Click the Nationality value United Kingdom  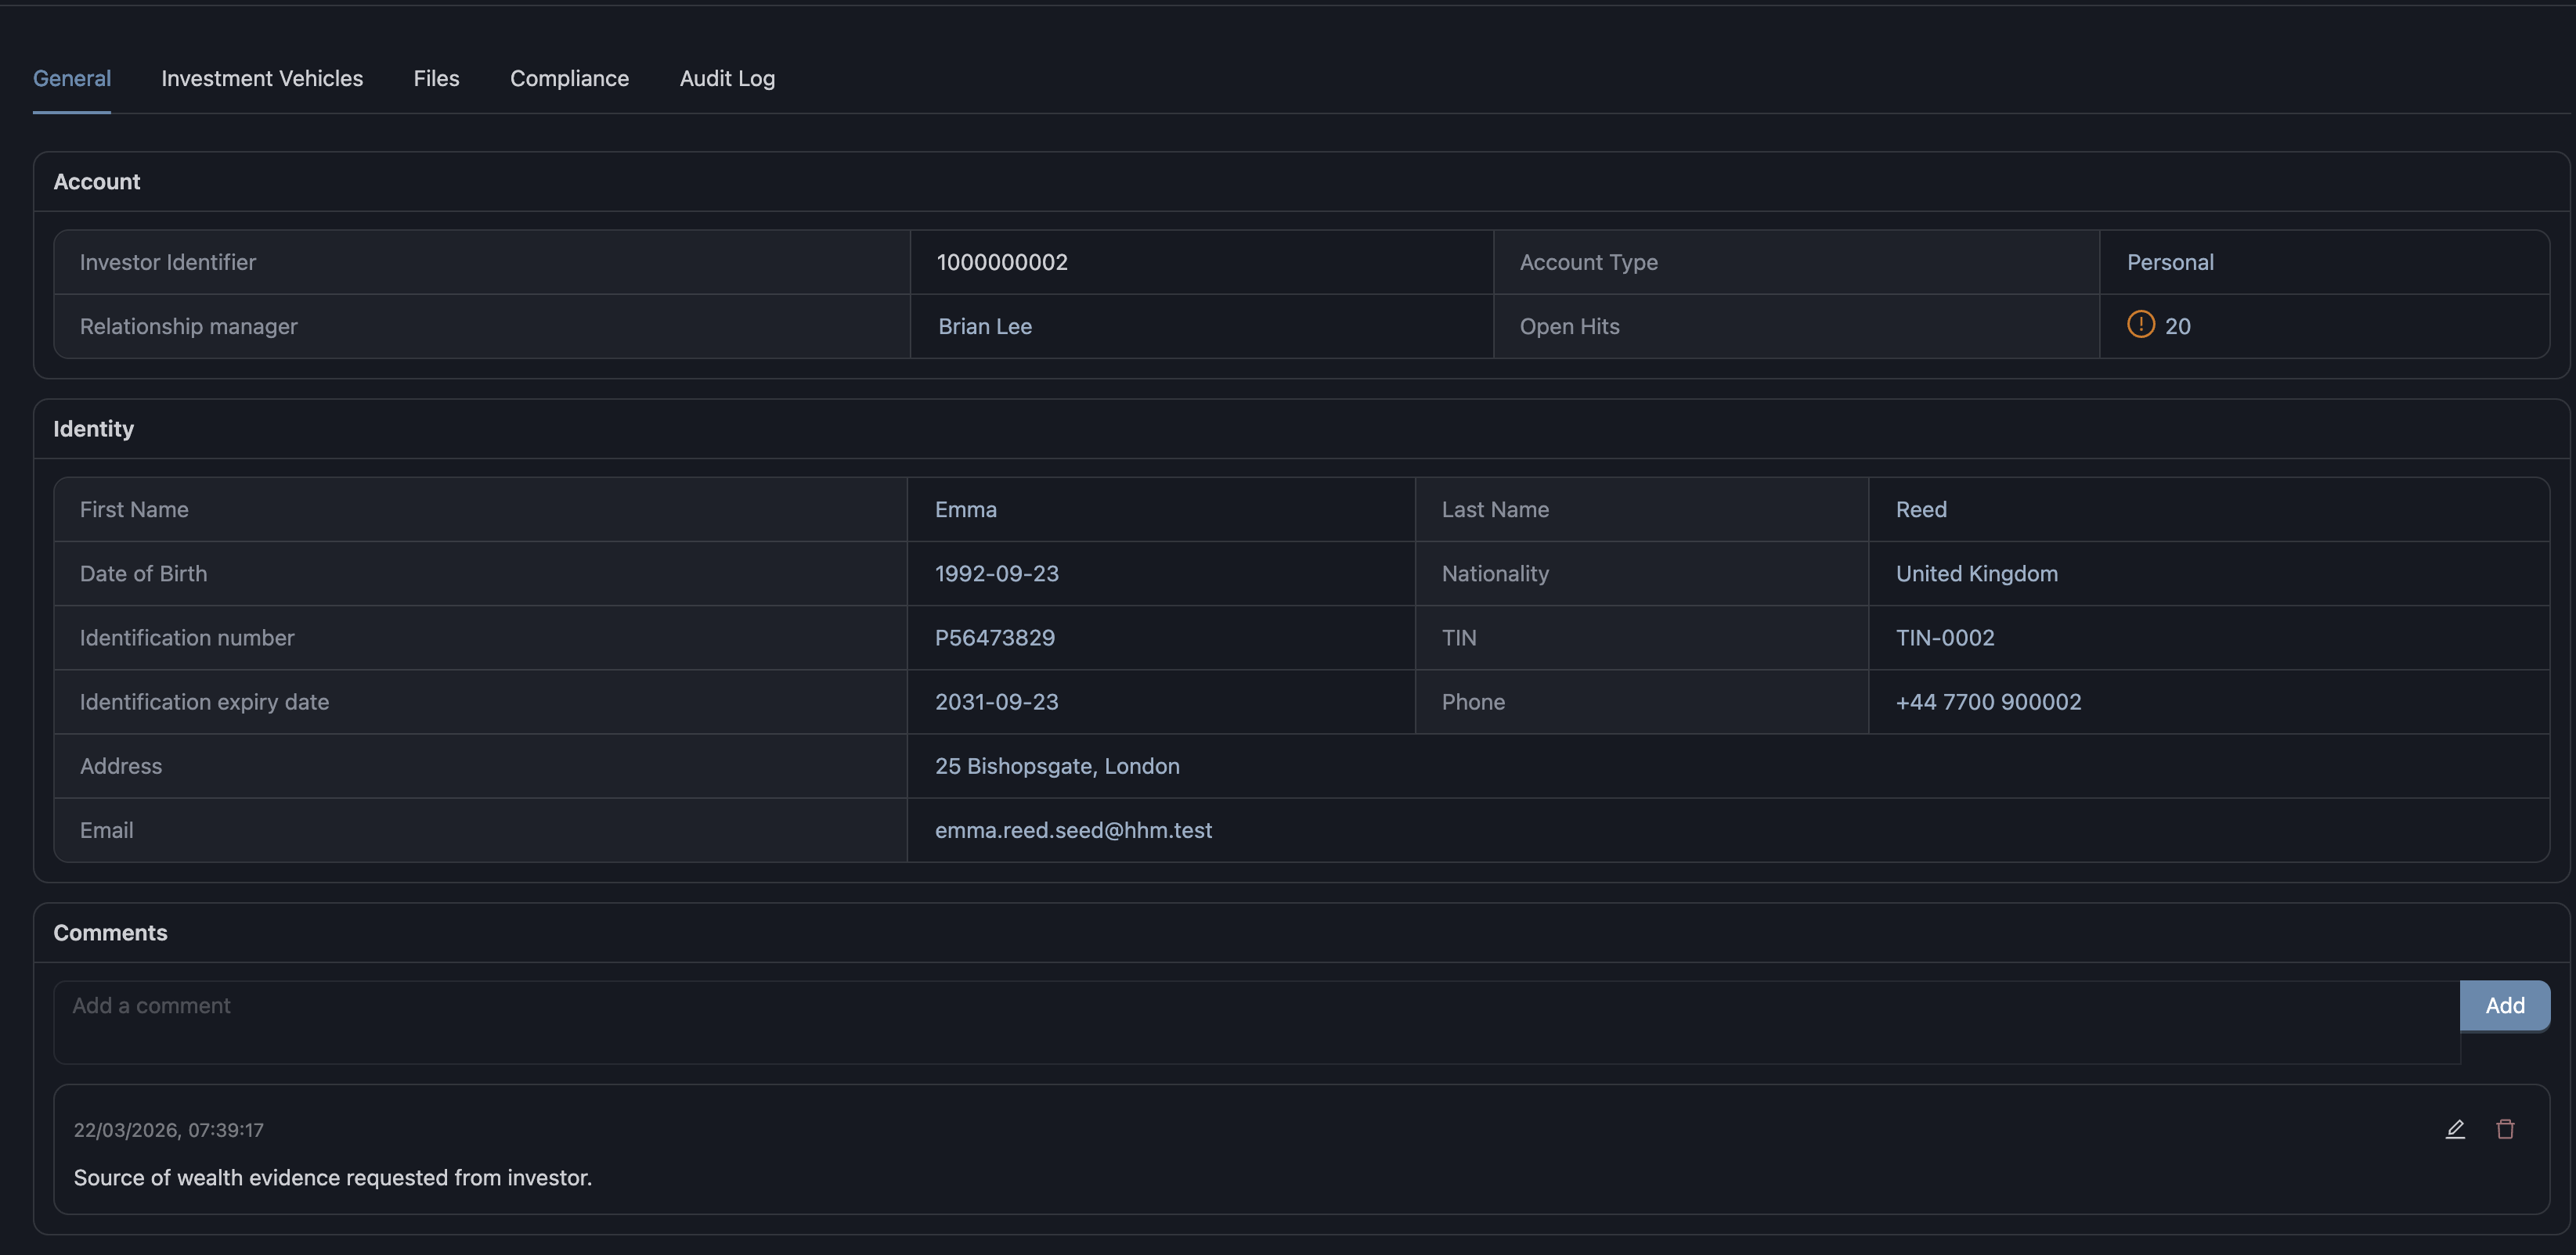[1977, 574]
